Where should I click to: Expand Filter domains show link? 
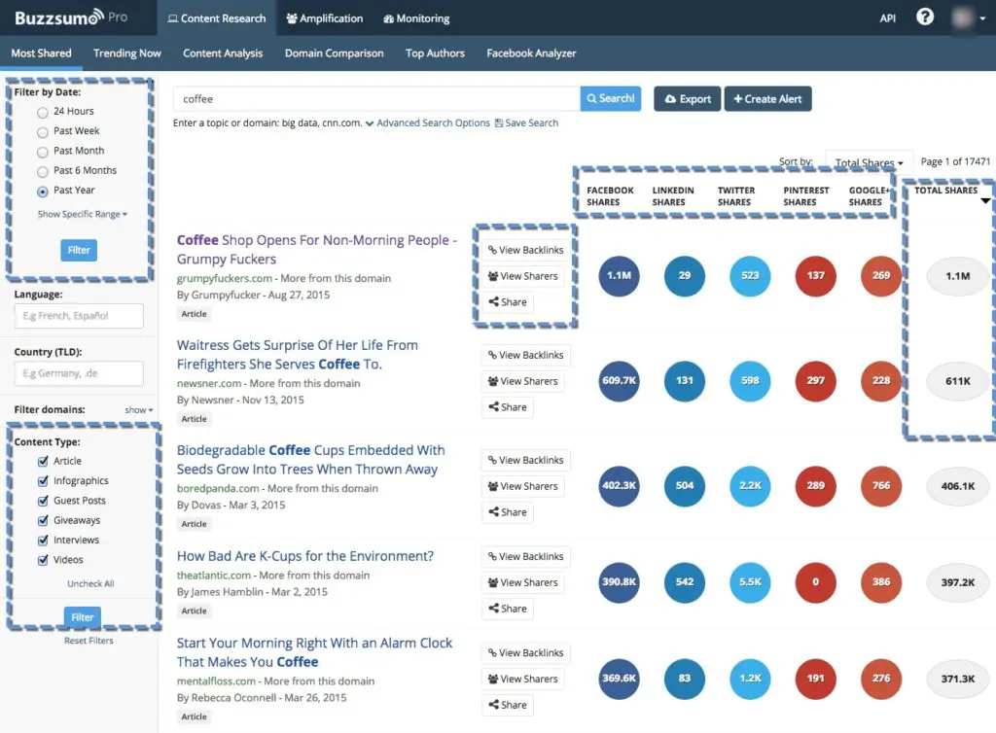138,410
